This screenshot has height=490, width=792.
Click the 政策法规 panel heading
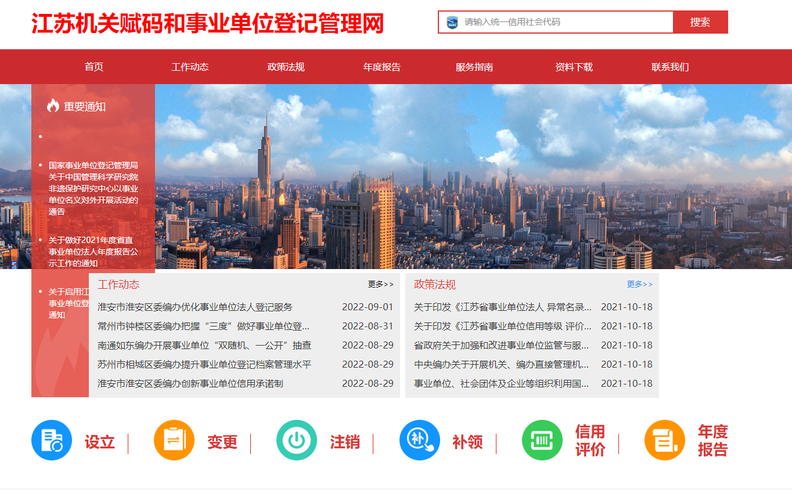tap(435, 284)
